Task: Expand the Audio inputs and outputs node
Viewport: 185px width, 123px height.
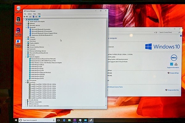Action: (x=26, y=22)
